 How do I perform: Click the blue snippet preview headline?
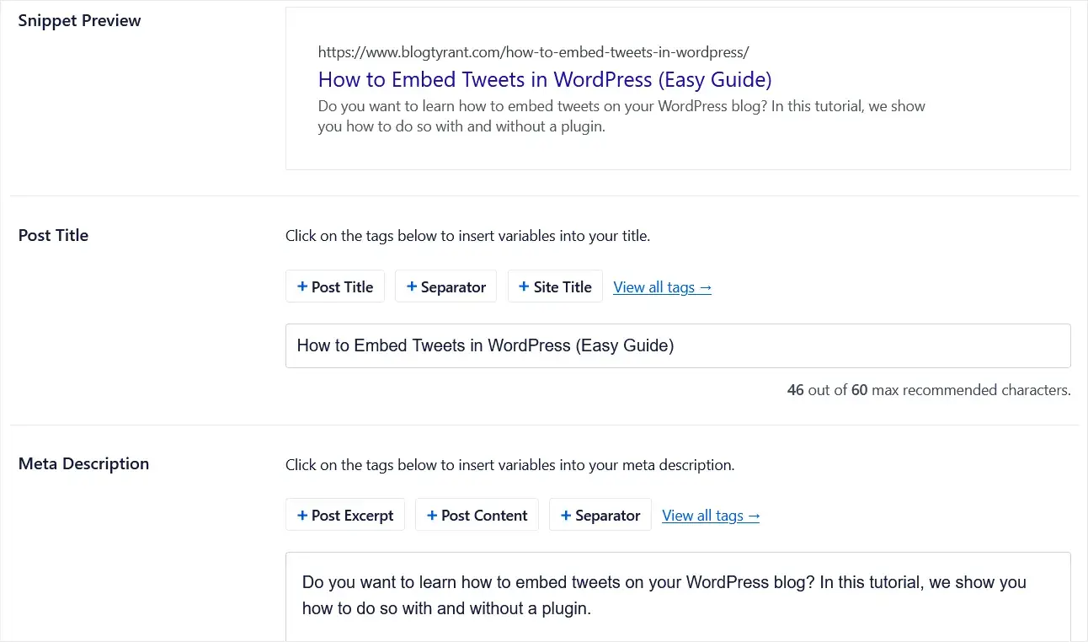pyautogui.click(x=545, y=80)
